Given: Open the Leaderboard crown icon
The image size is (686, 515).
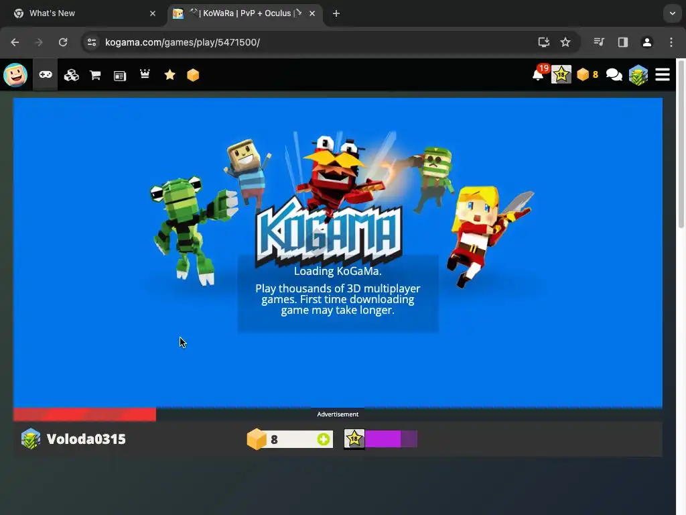Looking at the screenshot, I should [x=145, y=74].
